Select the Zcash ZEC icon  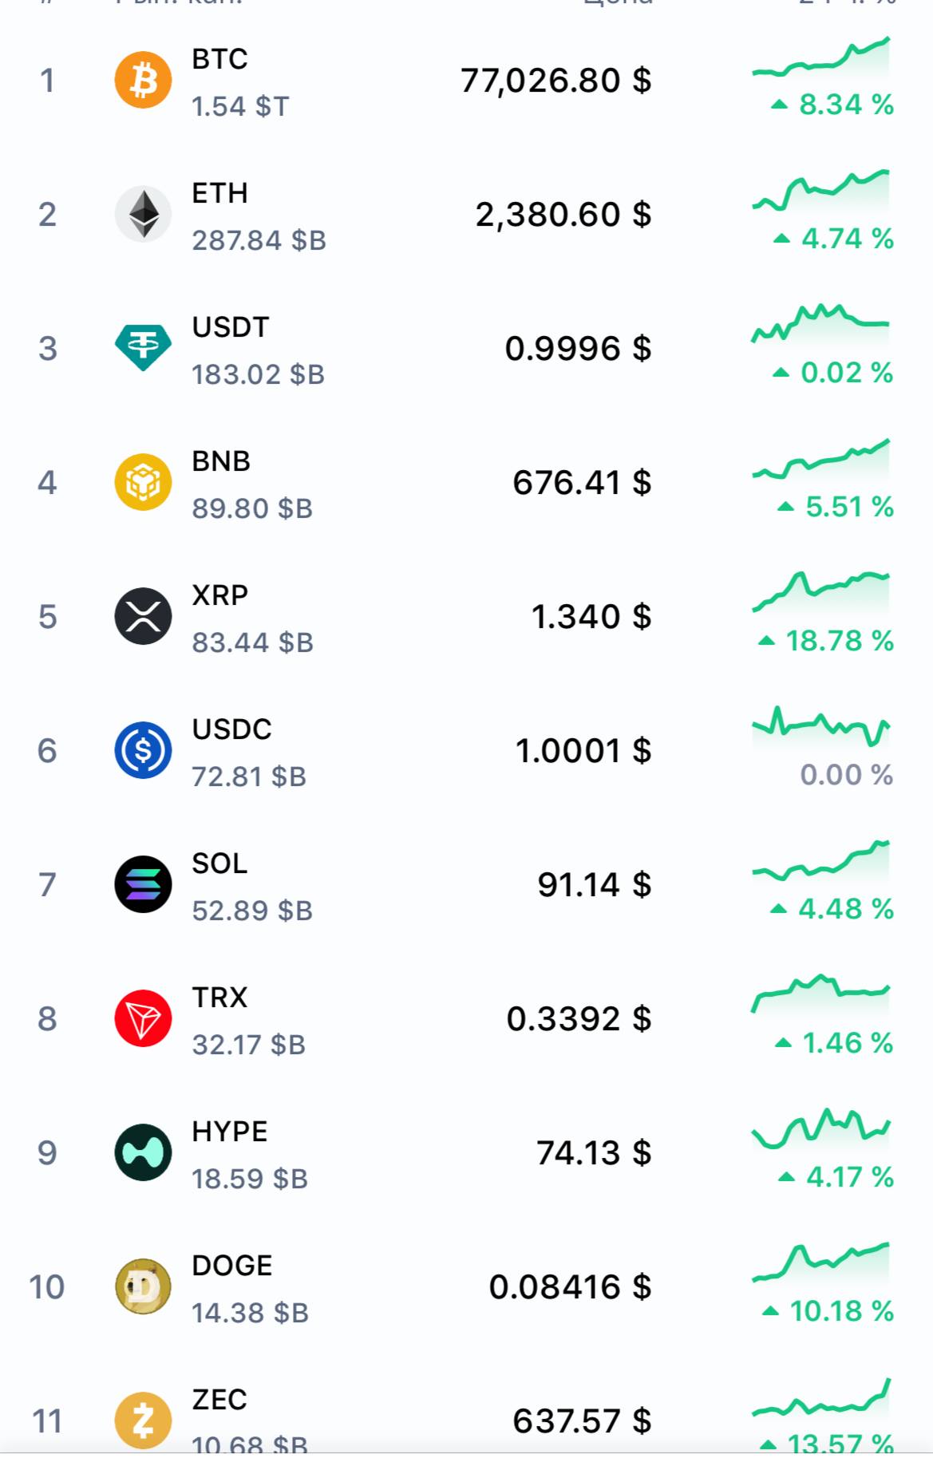[143, 1420]
